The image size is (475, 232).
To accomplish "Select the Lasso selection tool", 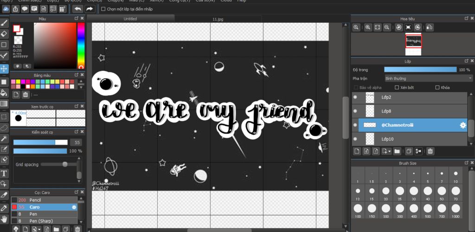I will [4, 127].
